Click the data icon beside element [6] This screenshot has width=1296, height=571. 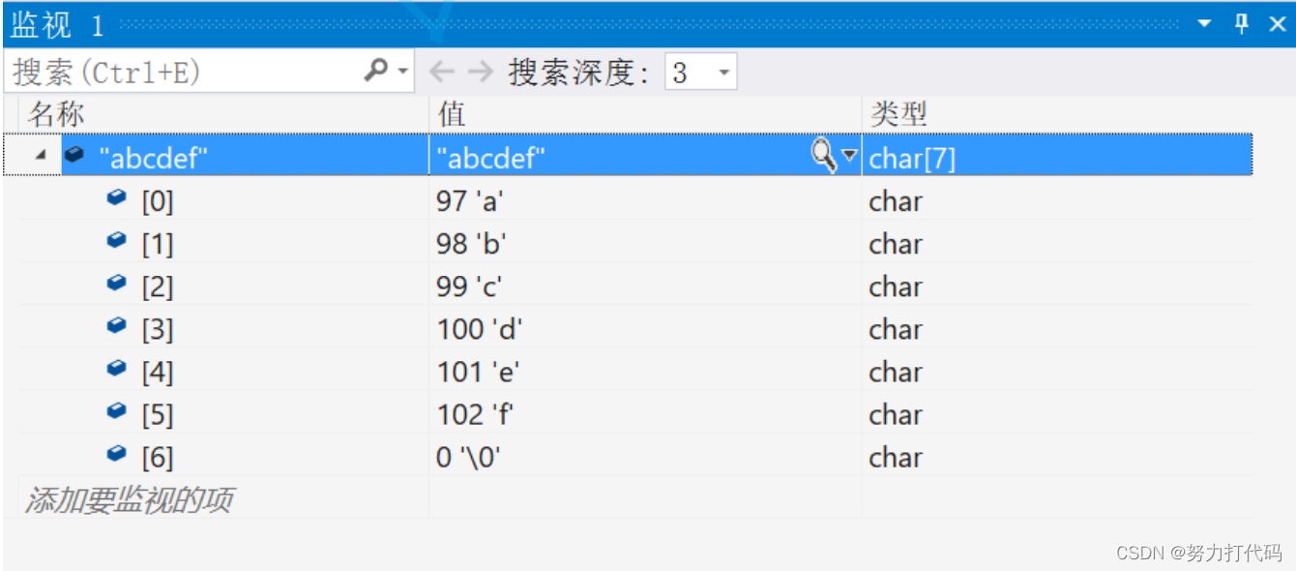coord(115,456)
